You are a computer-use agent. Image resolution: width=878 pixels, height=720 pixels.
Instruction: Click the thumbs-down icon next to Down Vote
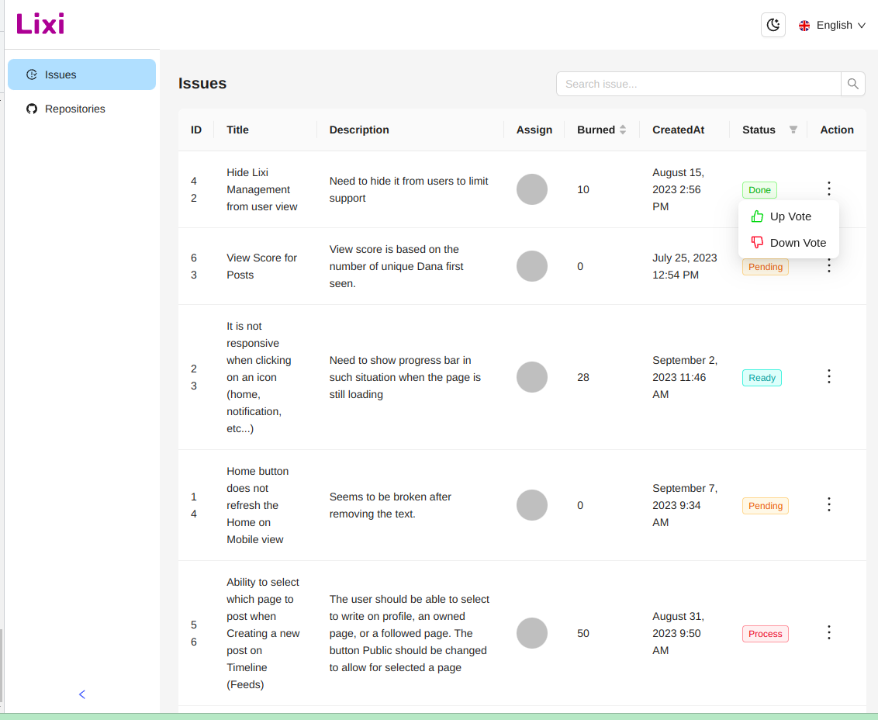click(756, 242)
